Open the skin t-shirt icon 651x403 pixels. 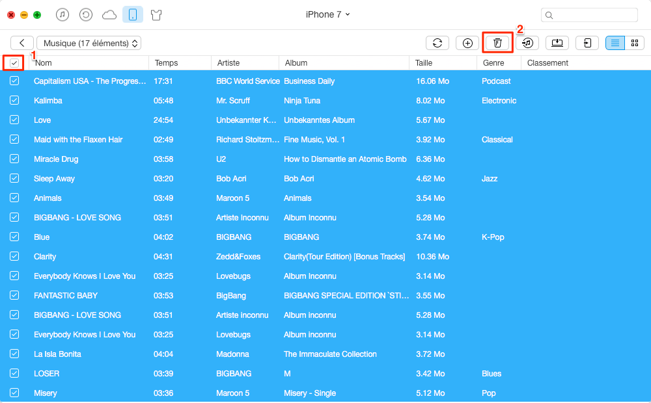tap(156, 16)
